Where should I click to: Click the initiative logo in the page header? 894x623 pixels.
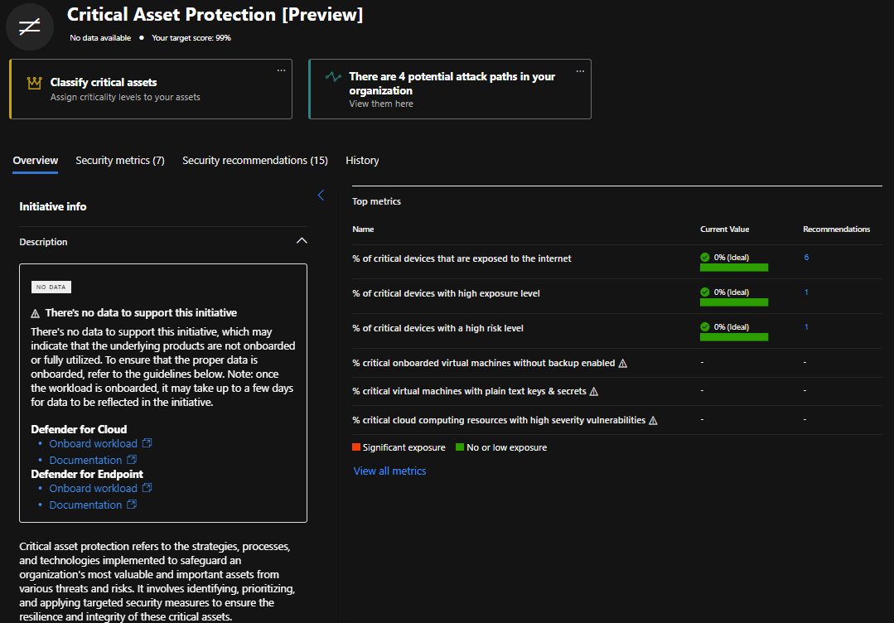[x=29, y=27]
